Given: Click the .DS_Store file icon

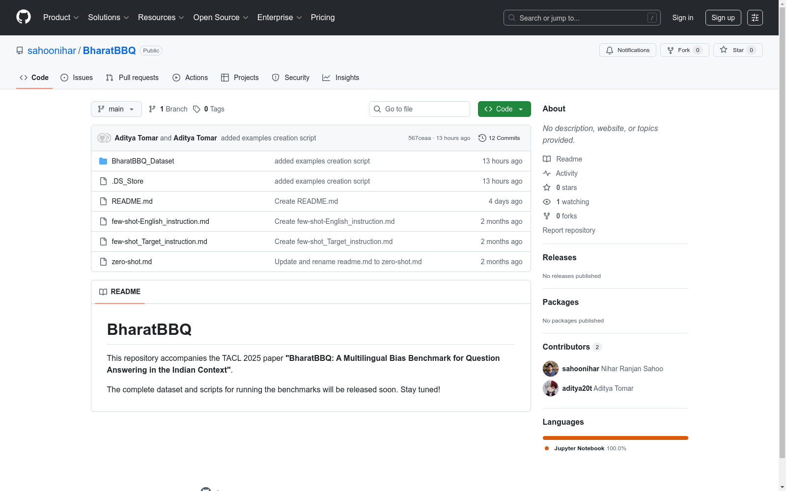Looking at the screenshot, I should click(103, 181).
